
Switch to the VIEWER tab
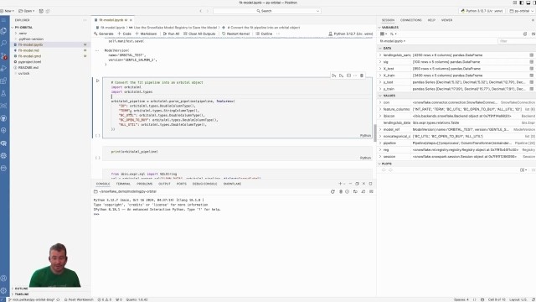pyautogui.click(x=446, y=20)
